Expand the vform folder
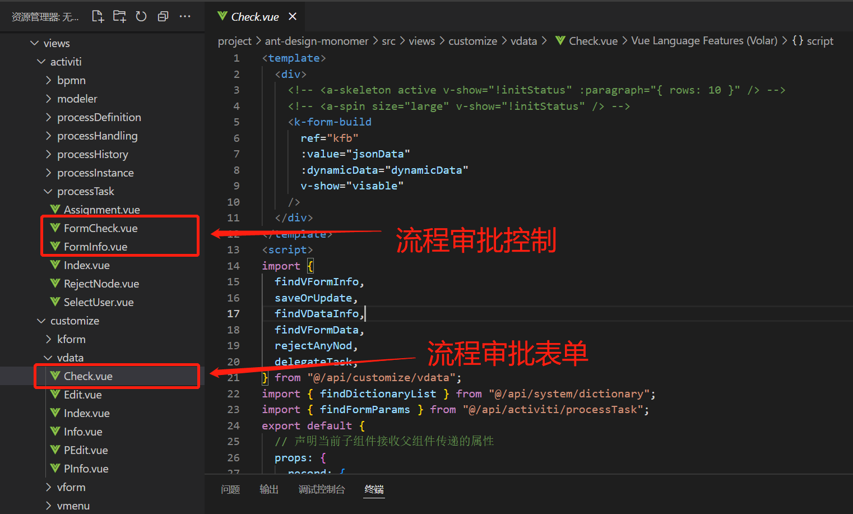Screen dimensions: 853x514 click(48, 487)
